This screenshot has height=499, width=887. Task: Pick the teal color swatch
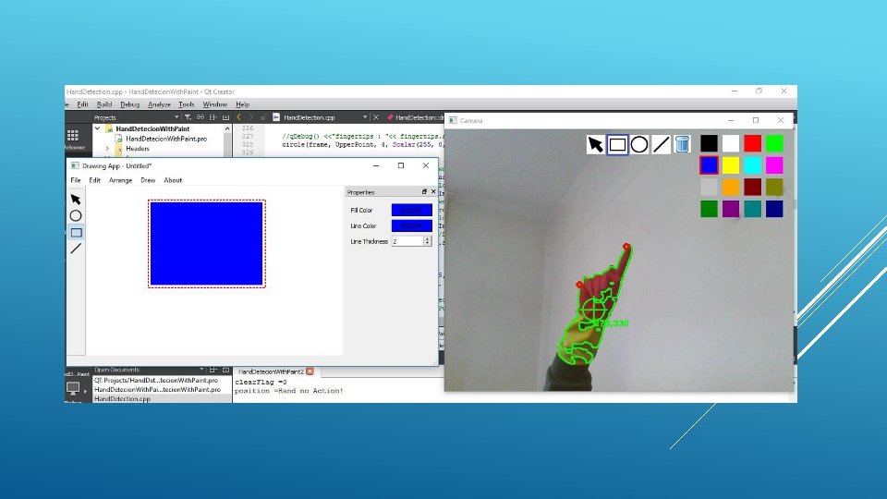click(x=752, y=209)
